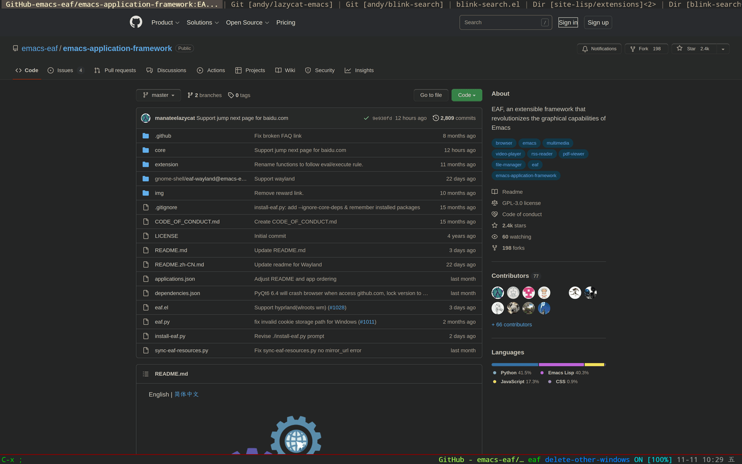The width and height of the screenshot is (742, 464).
Task: Click the heart icon beside Code of conduct
Action: [x=494, y=214]
